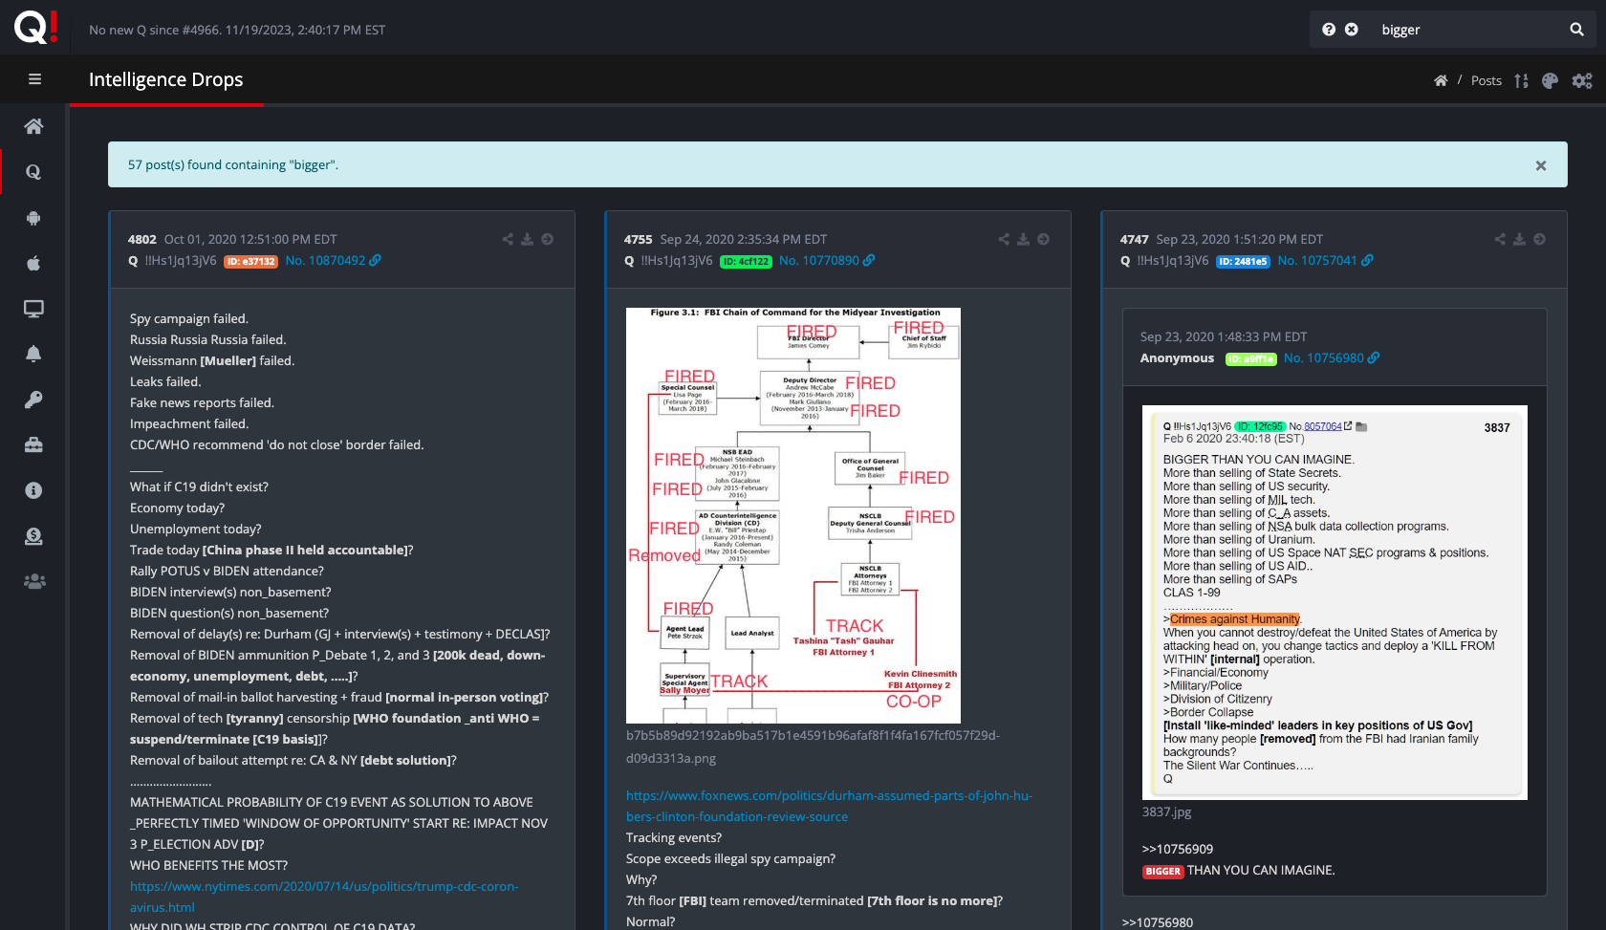Image resolution: width=1606 pixels, height=930 pixels.
Task: Open the hamburger sidebar menu
Action: click(x=34, y=79)
